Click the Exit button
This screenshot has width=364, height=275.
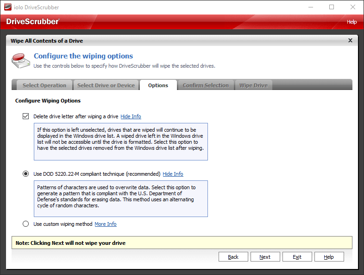coord(297,257)
